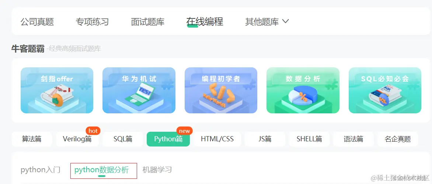The image size is (432, 184).
Task: Open the 数据分析 card
Action: point(303,90)
